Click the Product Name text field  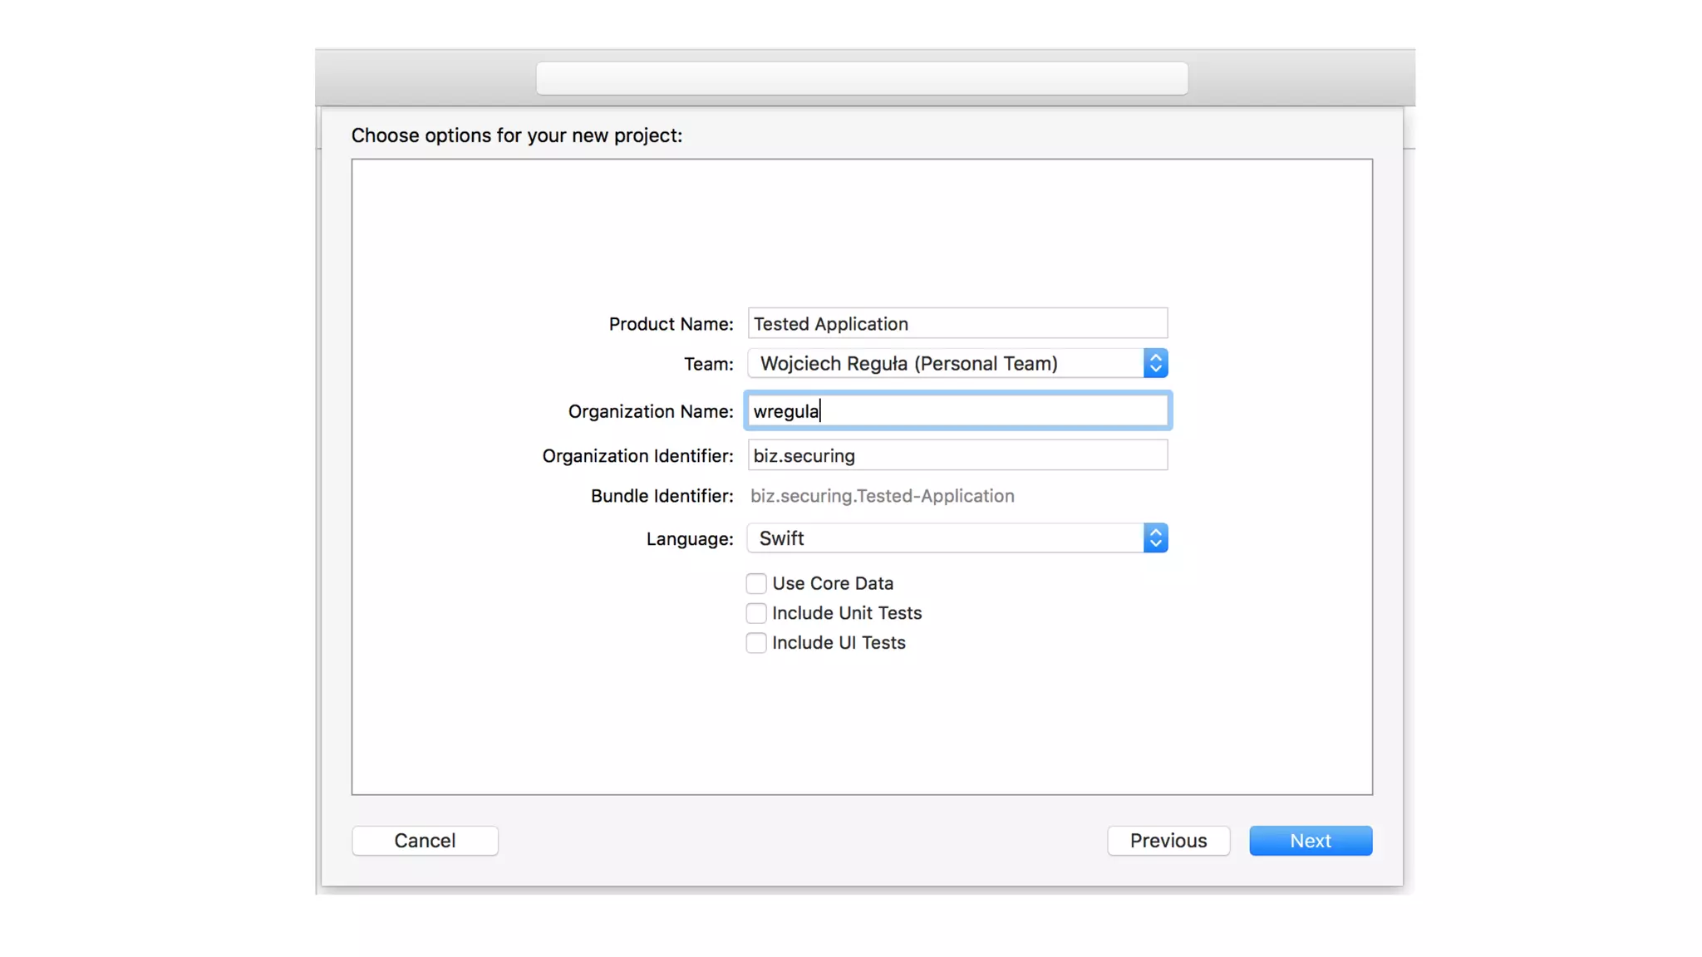coord(957,323)
